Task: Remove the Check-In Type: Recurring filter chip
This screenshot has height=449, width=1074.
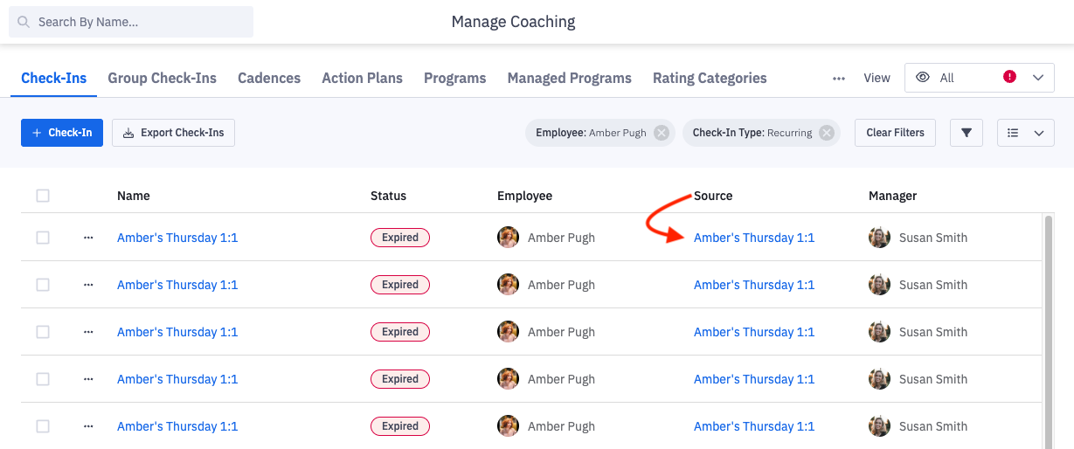Action: 827,133
